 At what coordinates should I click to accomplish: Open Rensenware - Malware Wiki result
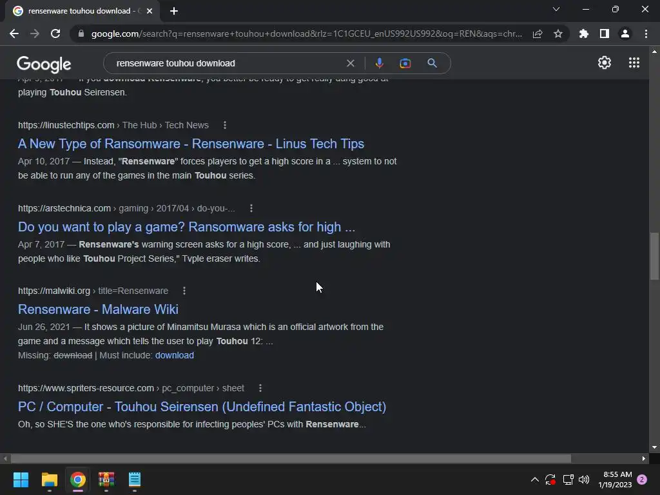point(98,309)
